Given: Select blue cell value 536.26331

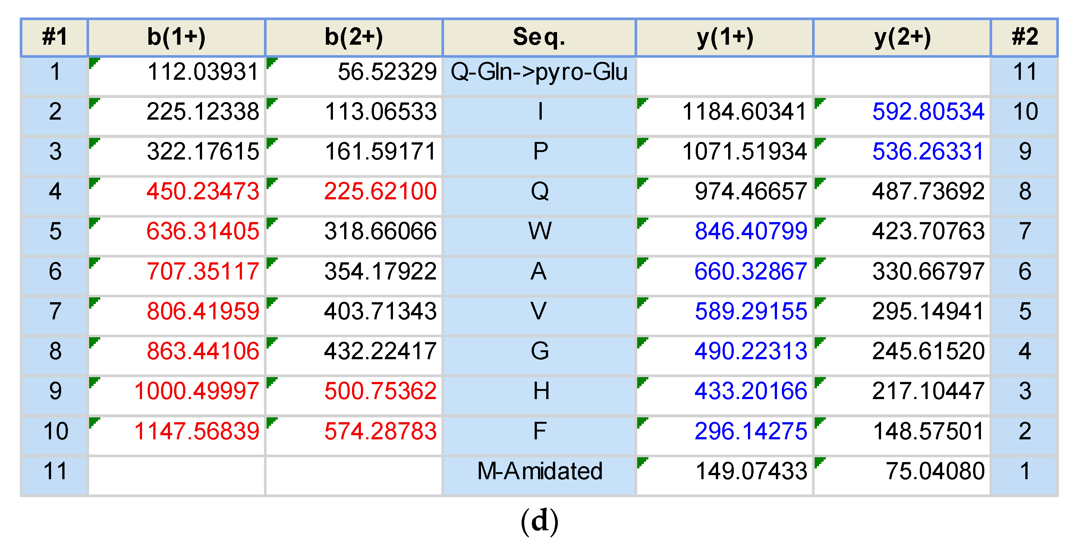Looking at the screenshot, I should click(902, 156).
